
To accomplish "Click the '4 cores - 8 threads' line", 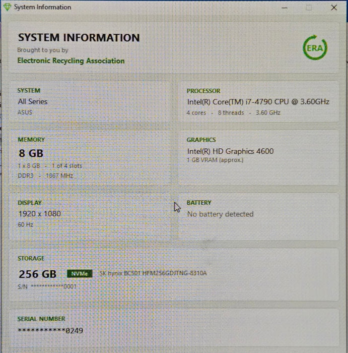I will (x=233, y=112).
